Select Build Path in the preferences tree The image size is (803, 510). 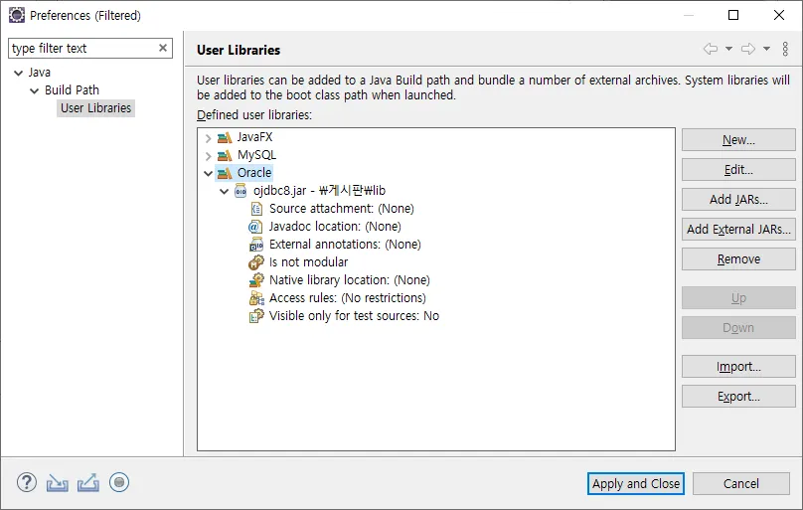click(x=72, y=90)
